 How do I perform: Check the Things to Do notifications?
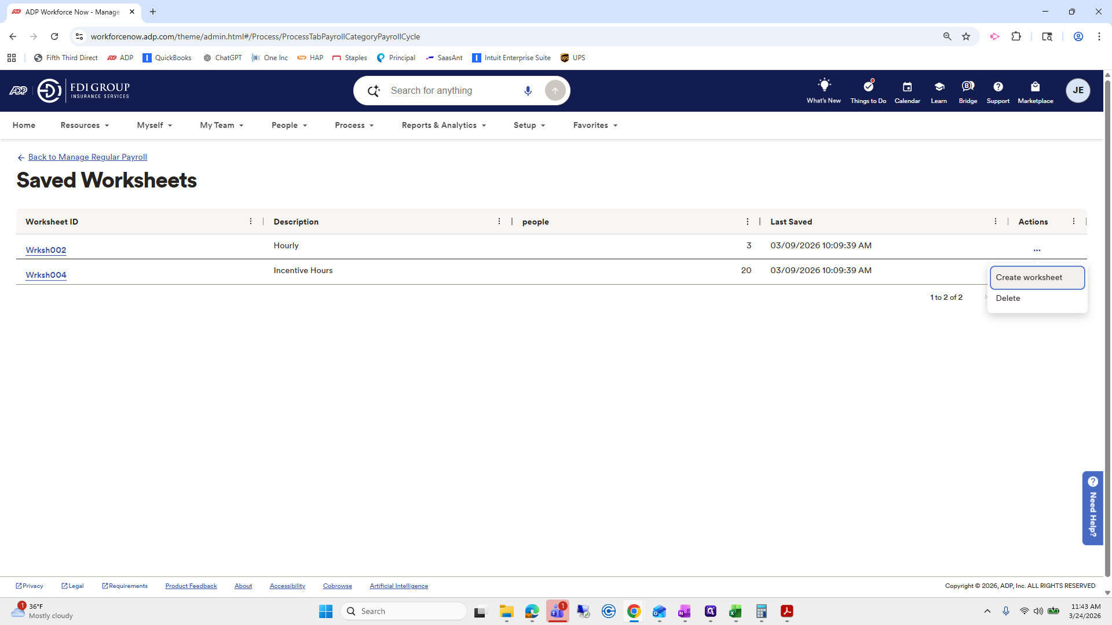(868, 91)
